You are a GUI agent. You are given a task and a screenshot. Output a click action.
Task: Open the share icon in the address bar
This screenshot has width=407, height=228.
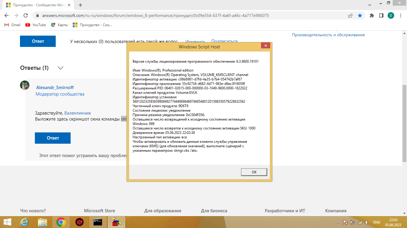tap(350, 15)
